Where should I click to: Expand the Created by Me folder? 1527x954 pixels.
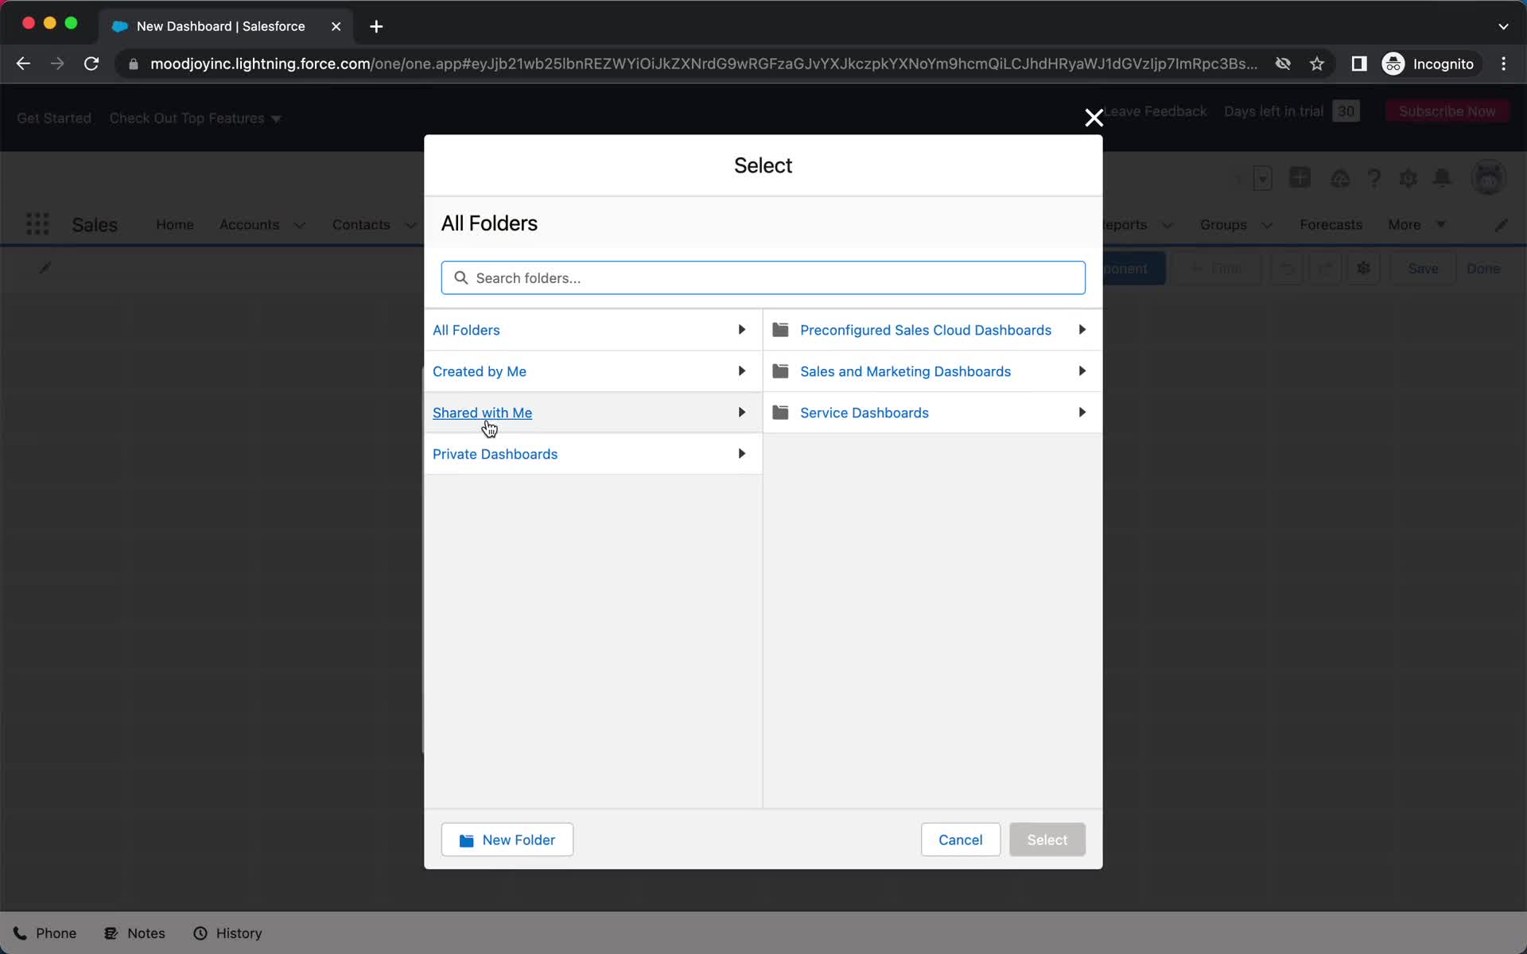click(x=741, y=370)
